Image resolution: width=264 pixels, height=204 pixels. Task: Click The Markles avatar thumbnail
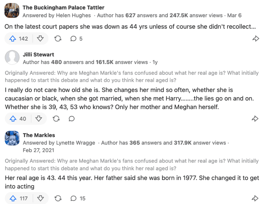12,138
